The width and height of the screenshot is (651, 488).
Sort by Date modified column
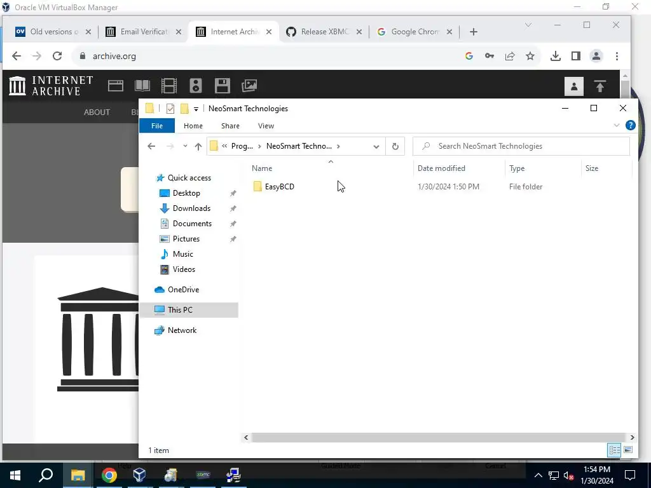tap(441, 168)
